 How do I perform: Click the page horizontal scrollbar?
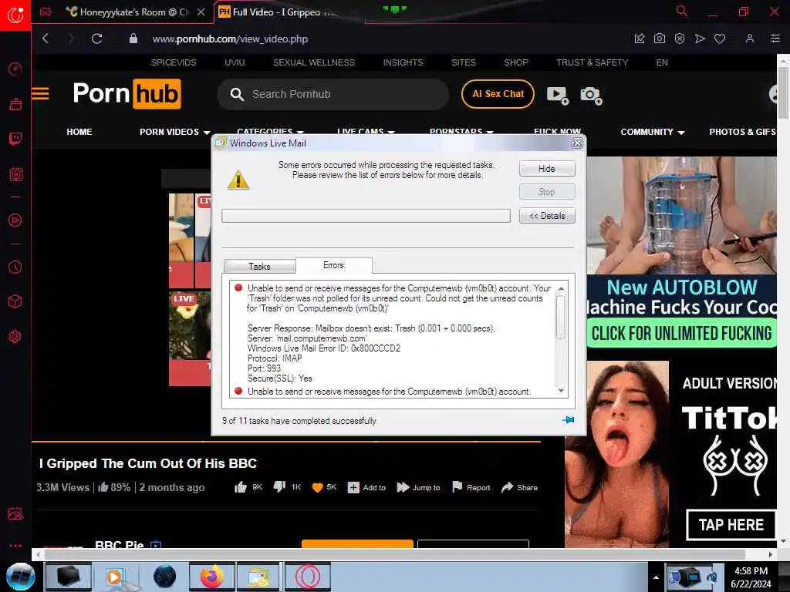[395, 554]
